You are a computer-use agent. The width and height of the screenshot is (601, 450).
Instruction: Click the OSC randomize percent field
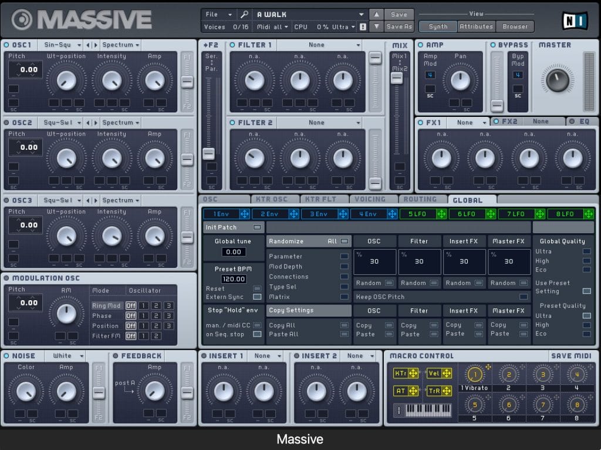(374, 261)
